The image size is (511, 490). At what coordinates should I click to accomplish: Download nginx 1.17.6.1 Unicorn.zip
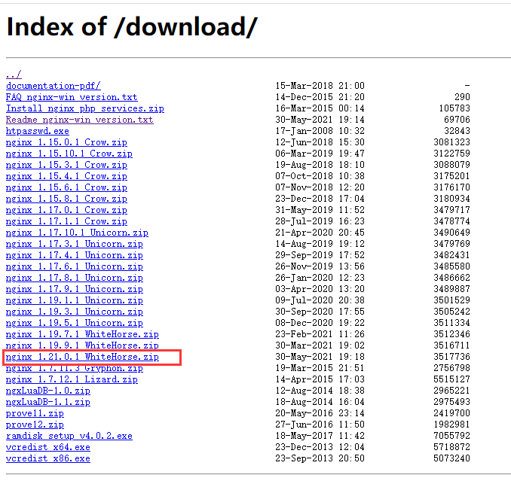click(x=75, y=266)
